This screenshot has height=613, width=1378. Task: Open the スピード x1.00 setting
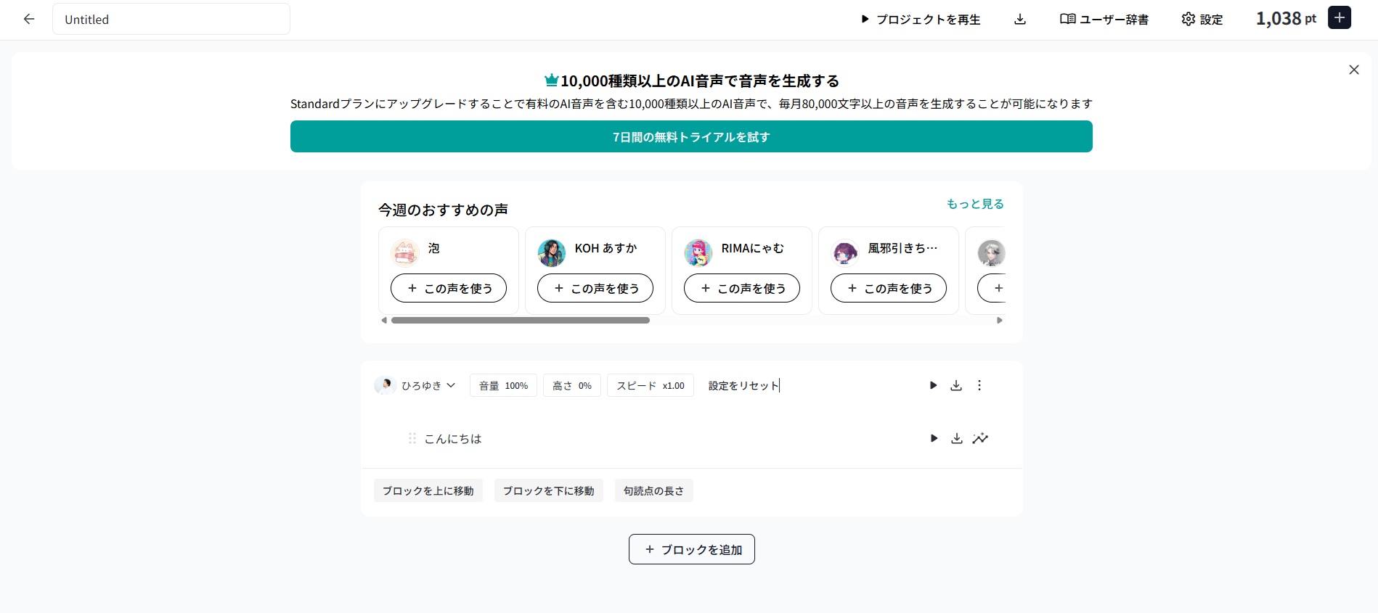[x=650, y=385]
